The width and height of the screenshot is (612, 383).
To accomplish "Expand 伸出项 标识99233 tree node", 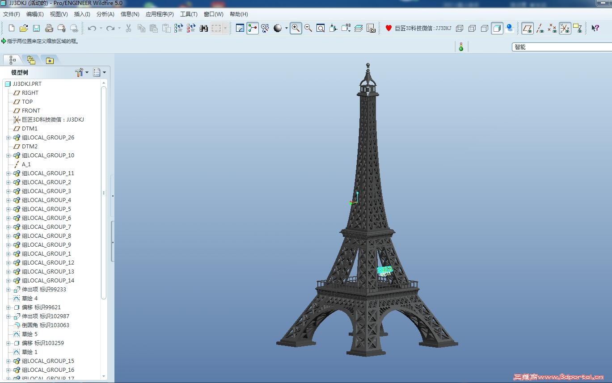I will click(8, 290).
